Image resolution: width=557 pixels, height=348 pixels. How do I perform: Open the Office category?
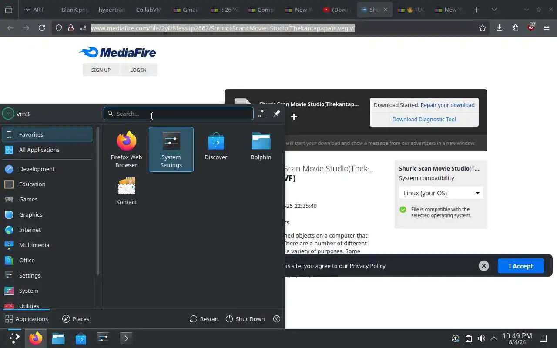click(47, 260)
